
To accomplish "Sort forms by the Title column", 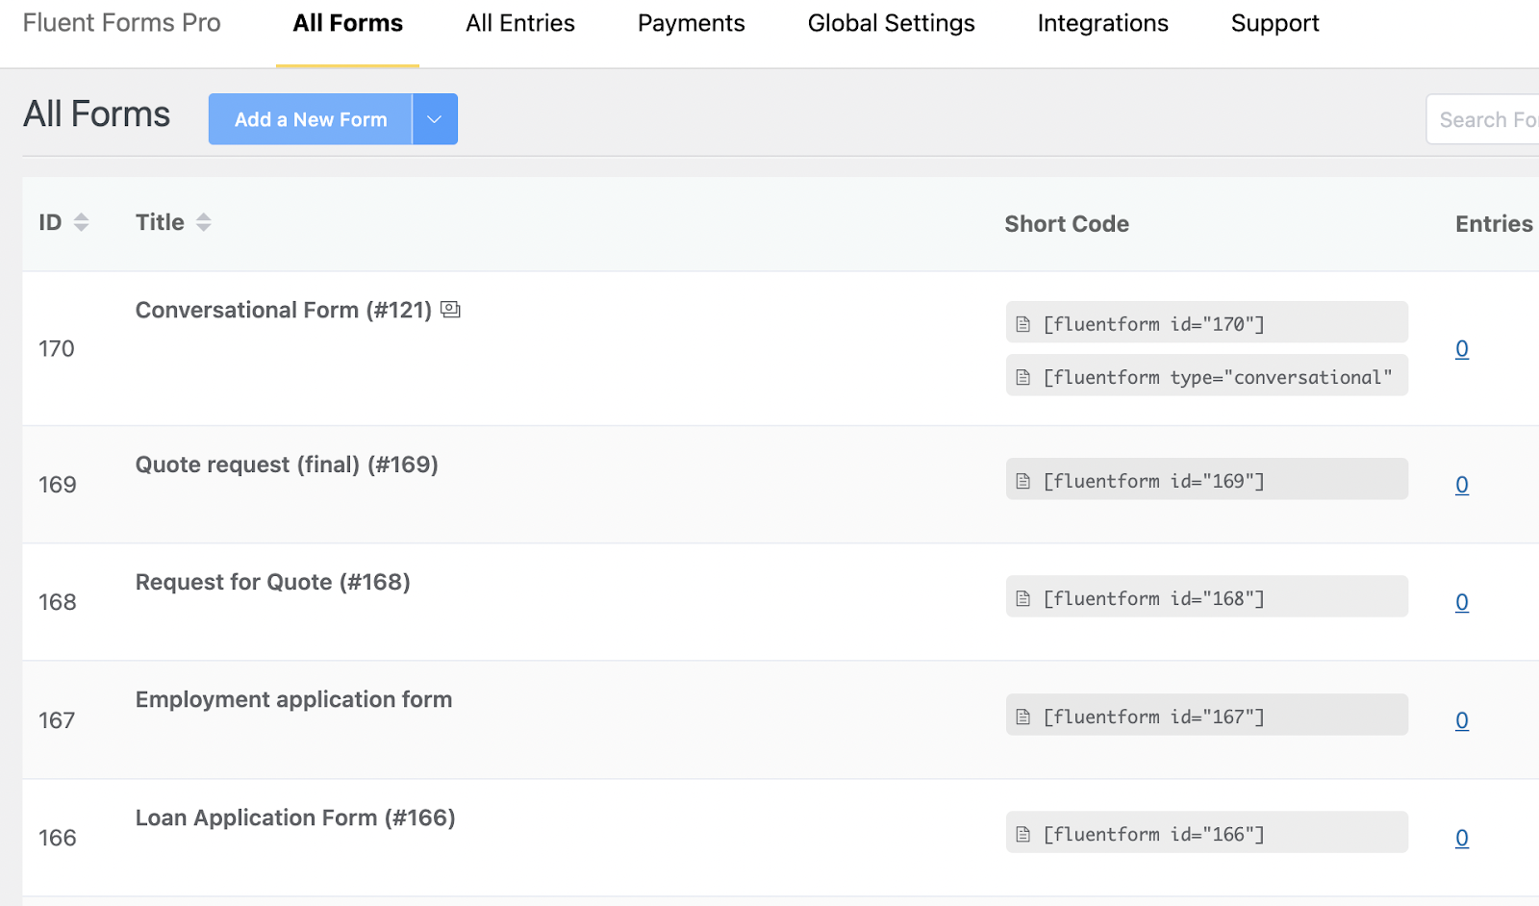I will (203, 222).
